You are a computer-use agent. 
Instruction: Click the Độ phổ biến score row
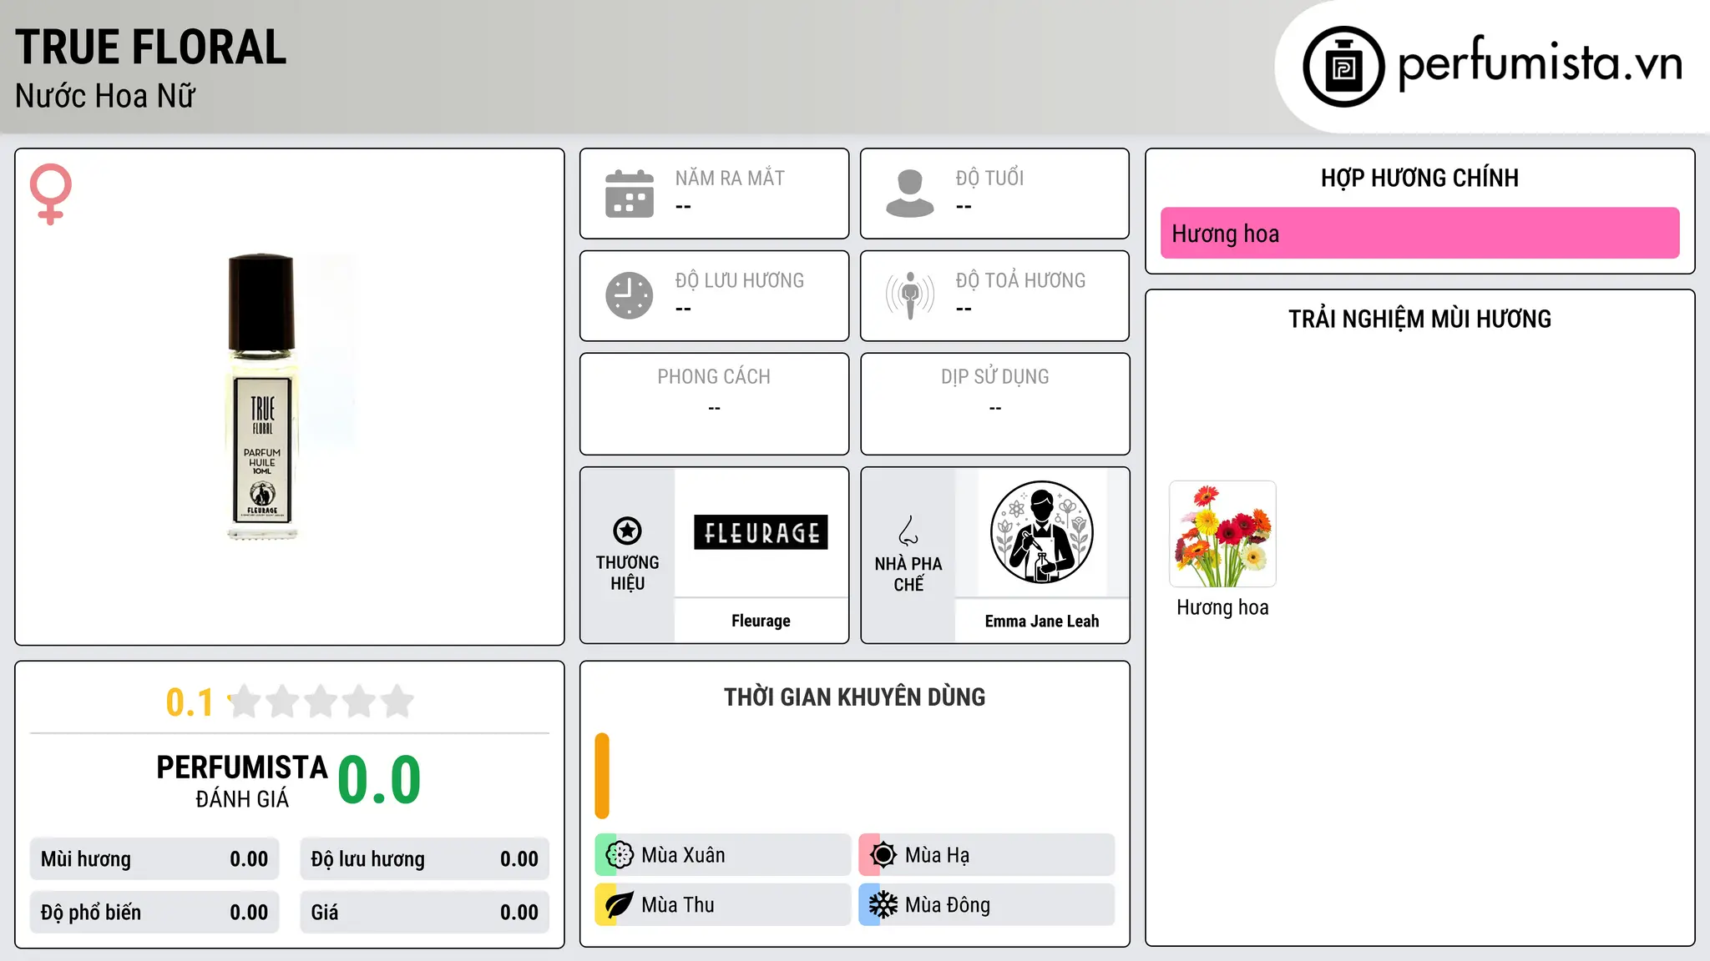154,913
